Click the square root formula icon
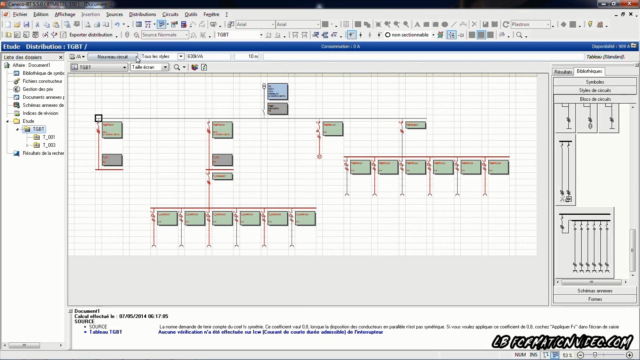 (334, 35)
